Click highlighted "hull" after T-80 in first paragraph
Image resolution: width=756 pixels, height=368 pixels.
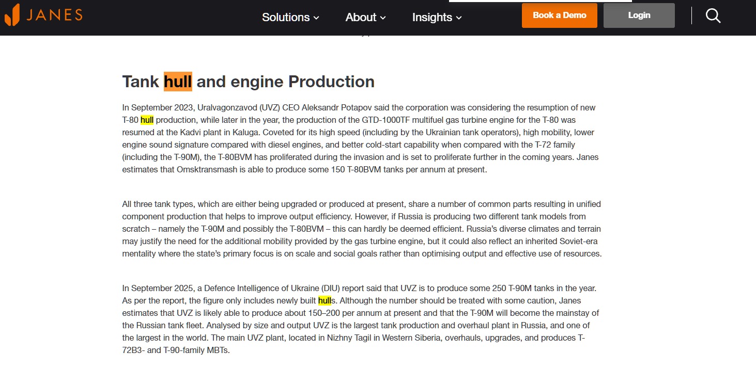pyautogui.click(x=147, y=120)
